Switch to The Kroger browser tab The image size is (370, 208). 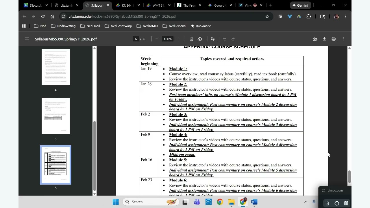189,5
